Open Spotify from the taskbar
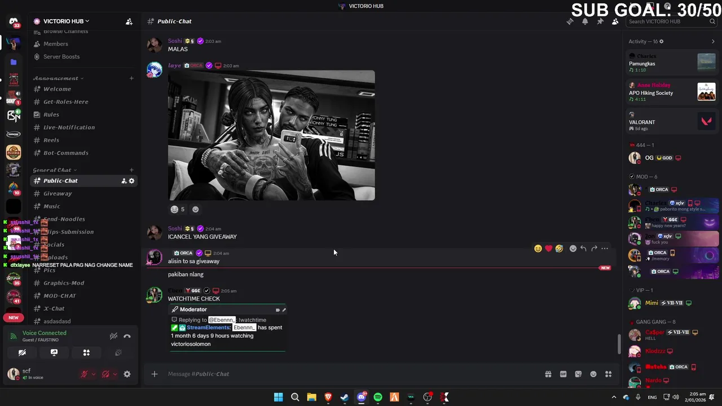This screenshot has width=722, height=406. 378,397
